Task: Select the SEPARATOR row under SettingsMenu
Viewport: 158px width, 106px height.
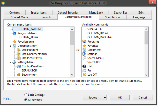Action: [x=29, y=70]
